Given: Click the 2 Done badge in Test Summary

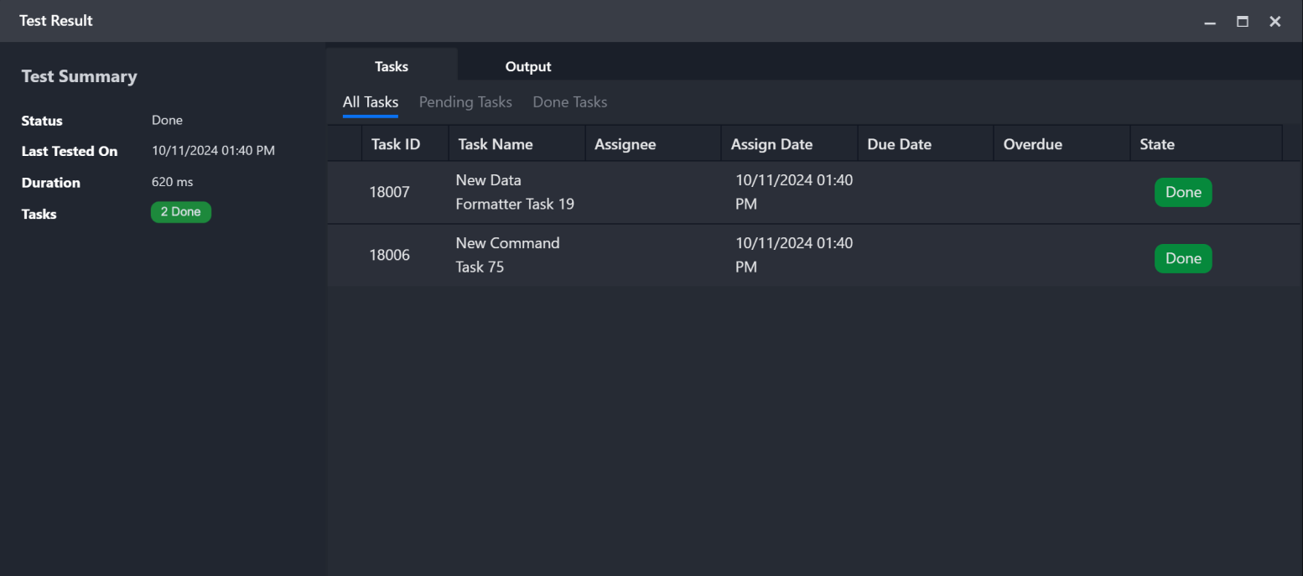Looking at the screenshot, I should (x=181, y=212).
